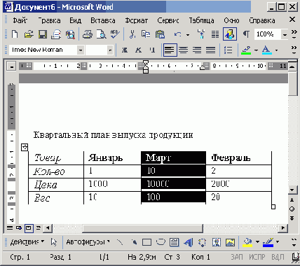Open the Автофигуры button
This screenshot has width=300, height=266.
coord(88,242)
